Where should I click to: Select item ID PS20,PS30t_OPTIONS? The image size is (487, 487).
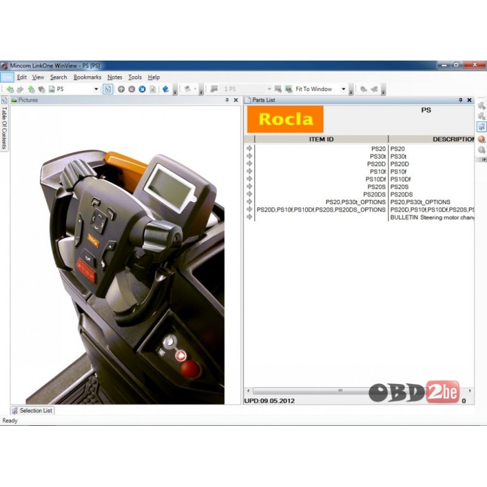pyautogui.click(x=355, y=202)
